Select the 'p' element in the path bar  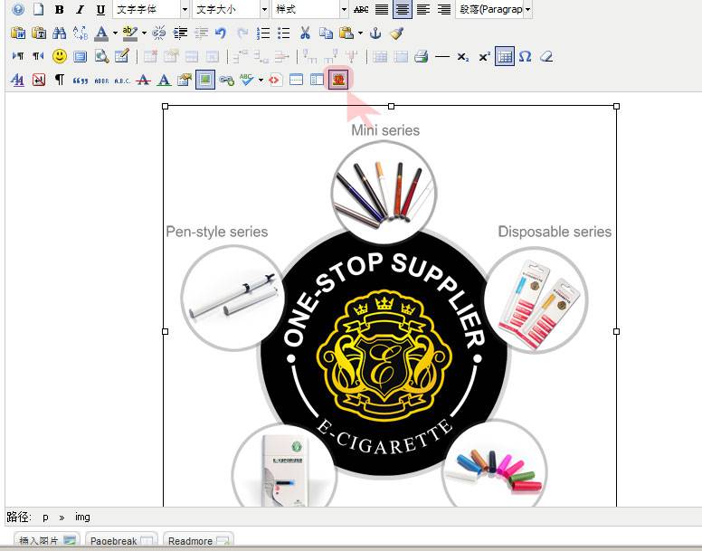click(x=45, y=518)
